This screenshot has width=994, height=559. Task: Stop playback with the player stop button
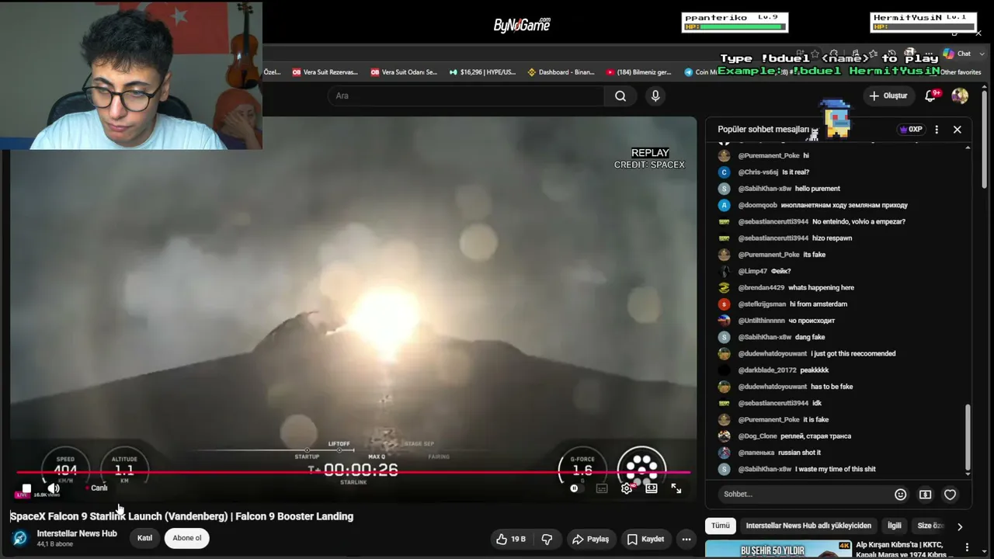[26, 488]
